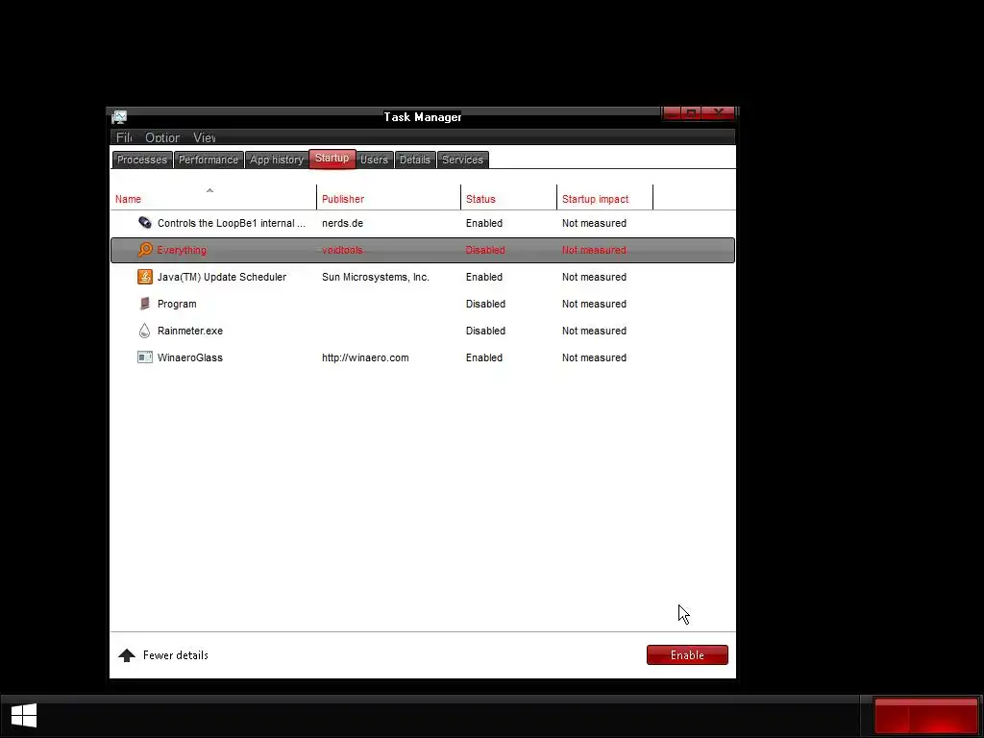The width and height of the screenshot is (984, 738).
Task: Click the Task Manager title bar icon
Action: click(119, 117)
